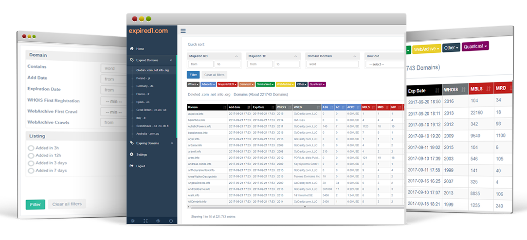This screenshot has height=240, width=527.
Task: Collapse the Domain Contain panel chevron
Action: coord(355,56)
